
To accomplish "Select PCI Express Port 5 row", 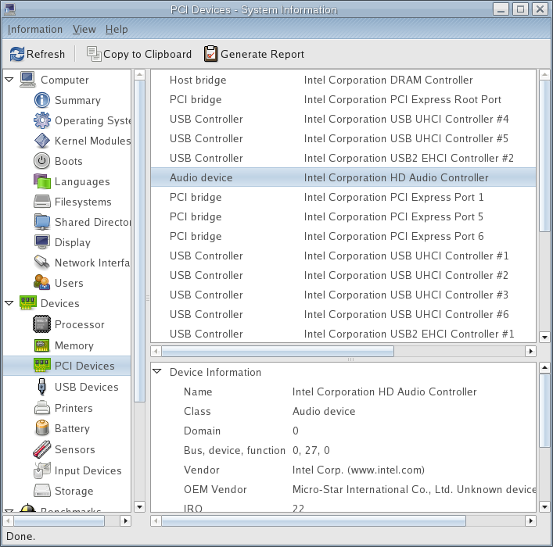I will coord(343,216).
